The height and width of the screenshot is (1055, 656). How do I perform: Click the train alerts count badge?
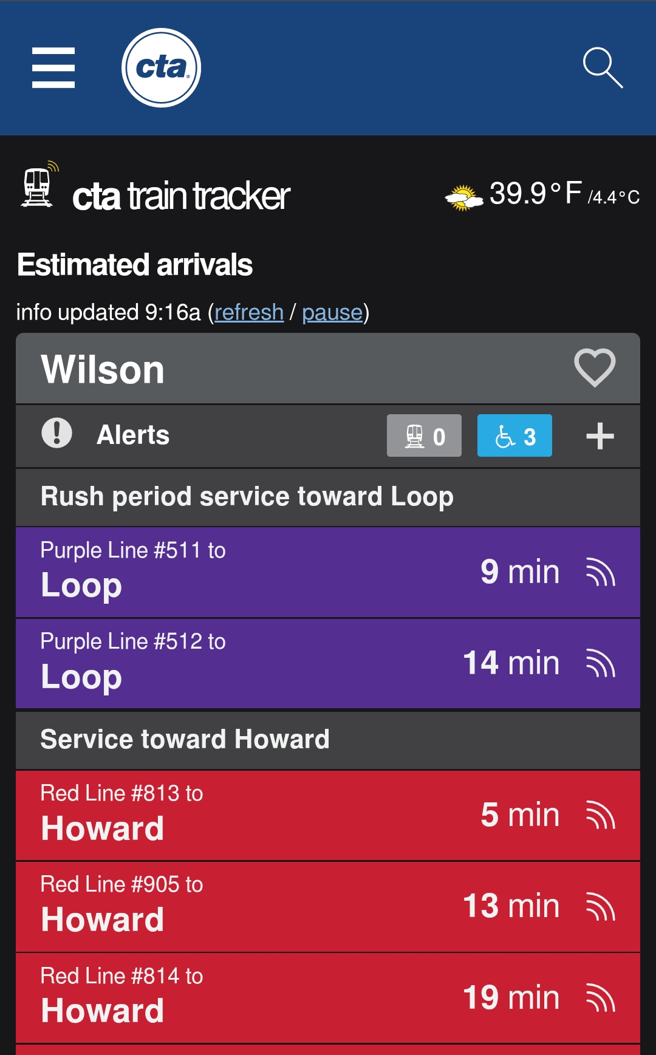[x=424, y=435]
